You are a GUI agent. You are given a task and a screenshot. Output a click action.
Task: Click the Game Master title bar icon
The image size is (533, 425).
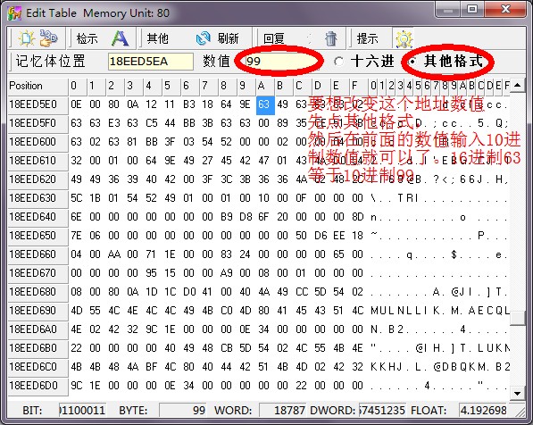tap(14, 13)
